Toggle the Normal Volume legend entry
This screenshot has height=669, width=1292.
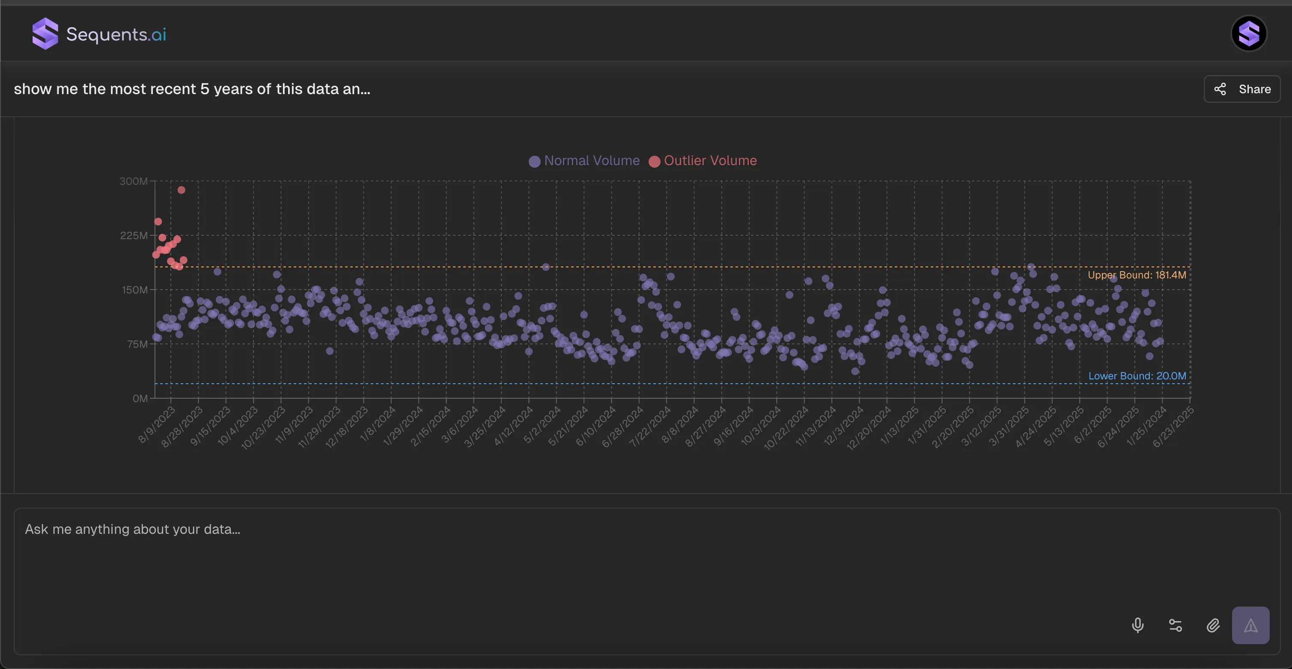click(584, 161)
